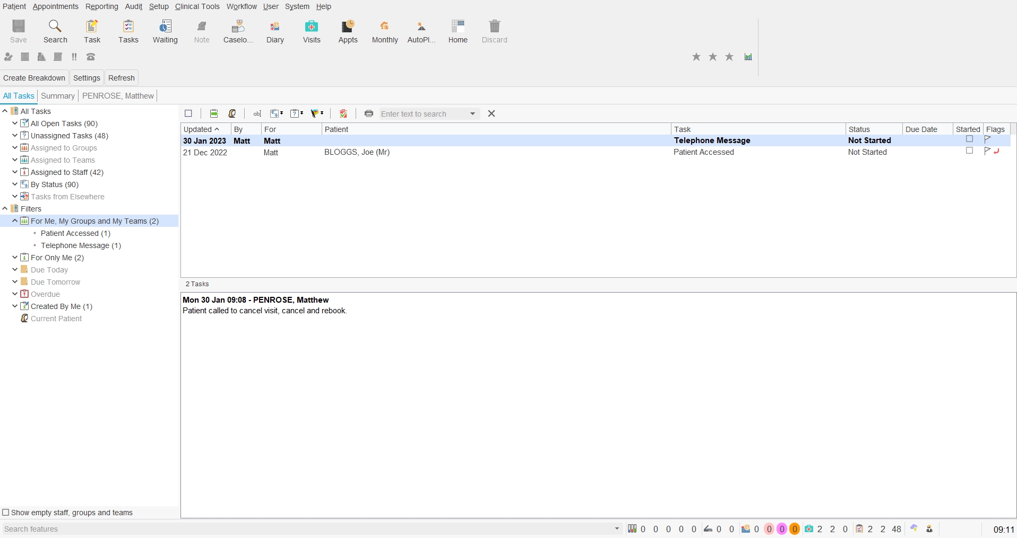Click the first favourite star icon
This screenshot has height=538, width=1017.
coord(696,57)
